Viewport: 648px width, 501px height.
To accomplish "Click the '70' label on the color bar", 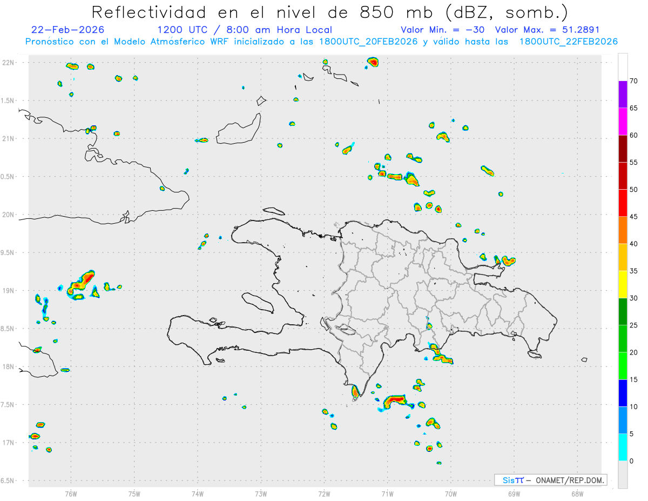I will pyautogui.click(x=633, y=81).
